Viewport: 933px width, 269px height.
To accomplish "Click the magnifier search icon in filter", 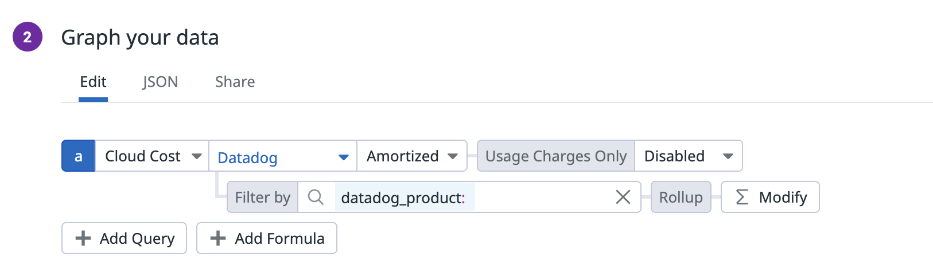I will pyautogui.click(x=316, y=197).
